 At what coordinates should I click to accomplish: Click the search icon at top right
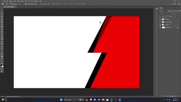point(172,4)
